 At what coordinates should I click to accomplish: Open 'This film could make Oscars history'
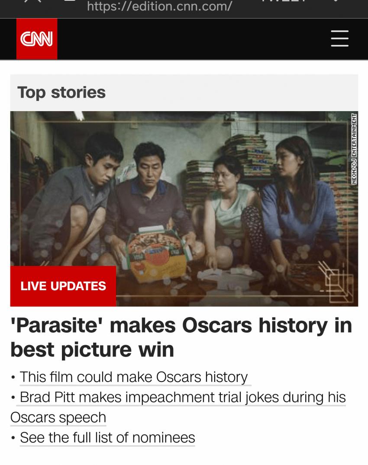pos(134,377)
